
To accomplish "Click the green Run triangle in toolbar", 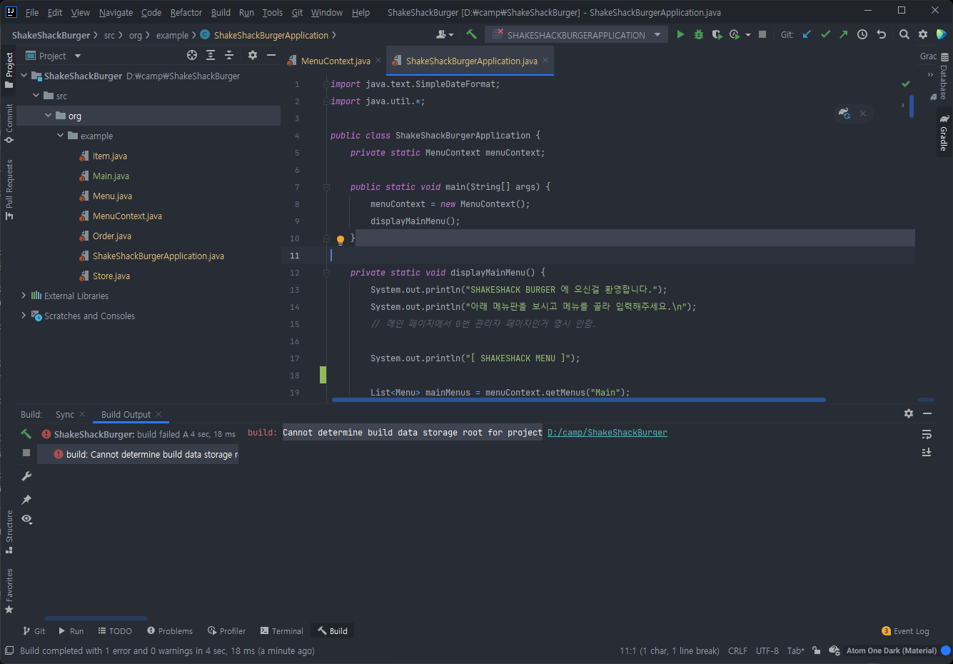I will coord(680,34).
